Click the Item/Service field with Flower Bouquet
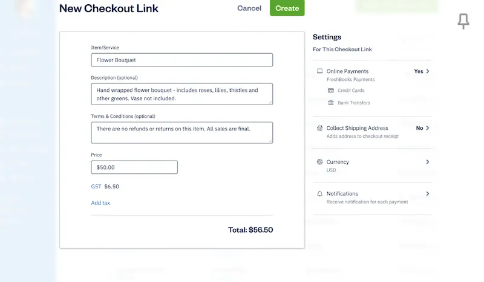This screenshot has width=484, height=282. pos(181,60)
